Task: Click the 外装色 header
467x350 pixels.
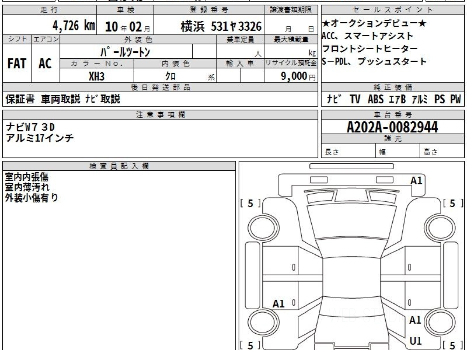Action: click(138, 39)
